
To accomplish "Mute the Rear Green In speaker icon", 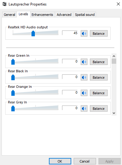I will click(x=84, y=62).
